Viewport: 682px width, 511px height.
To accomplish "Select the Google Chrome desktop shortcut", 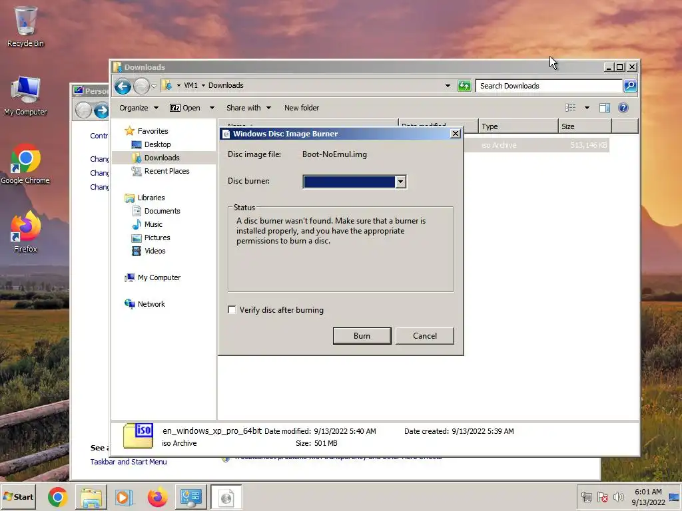I will click(x=25, y=164).
